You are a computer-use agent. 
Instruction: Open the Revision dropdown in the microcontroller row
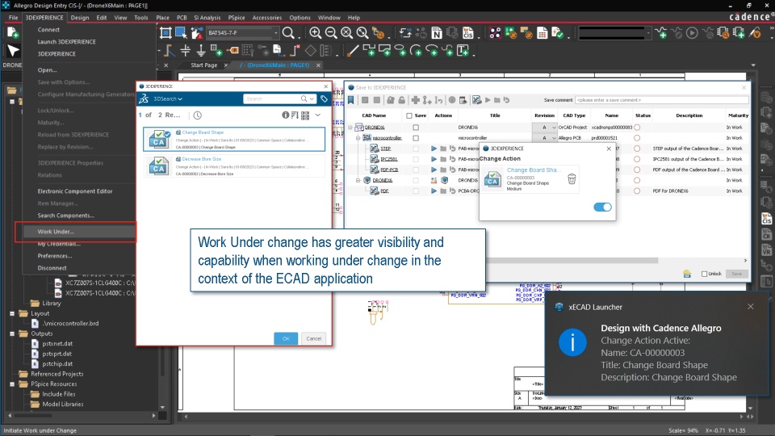tap(554, 138)
